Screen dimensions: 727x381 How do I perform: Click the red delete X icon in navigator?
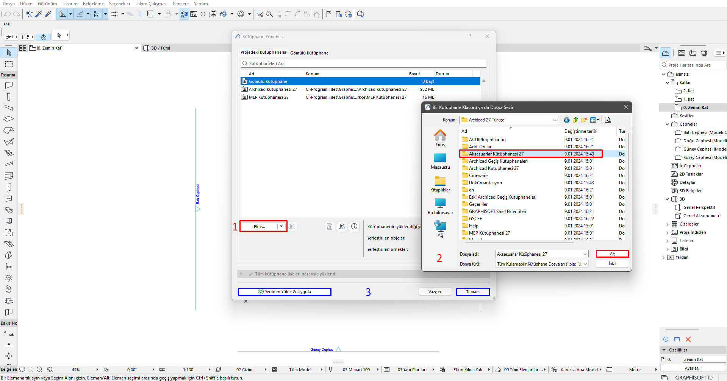688,339
